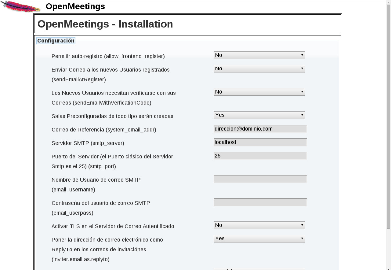Click the page vertical scrollbar thumb
Viewport: 391px width, 270px height.
[x=388, y=117]
